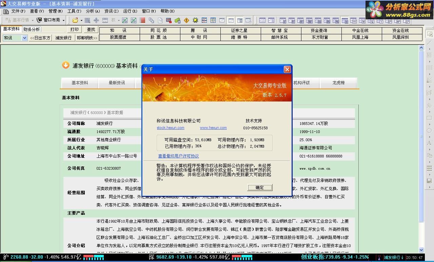Open the 帮助(H) menu
This screenshot has height=262, width=434.
tap(167, 11)
